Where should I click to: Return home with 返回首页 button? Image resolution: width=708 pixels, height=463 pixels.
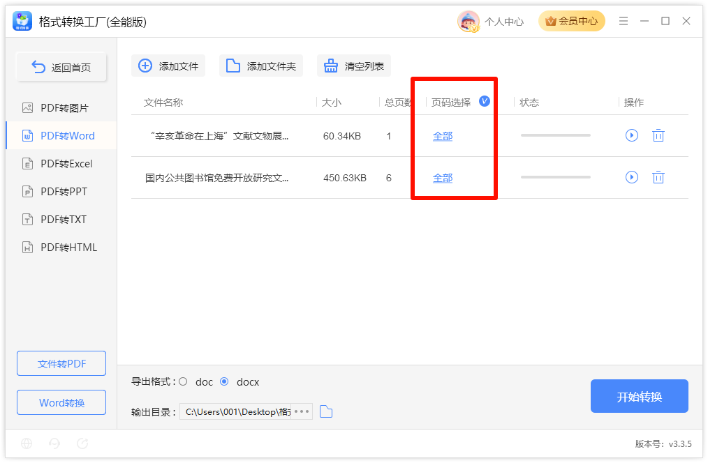pos(61,68)
